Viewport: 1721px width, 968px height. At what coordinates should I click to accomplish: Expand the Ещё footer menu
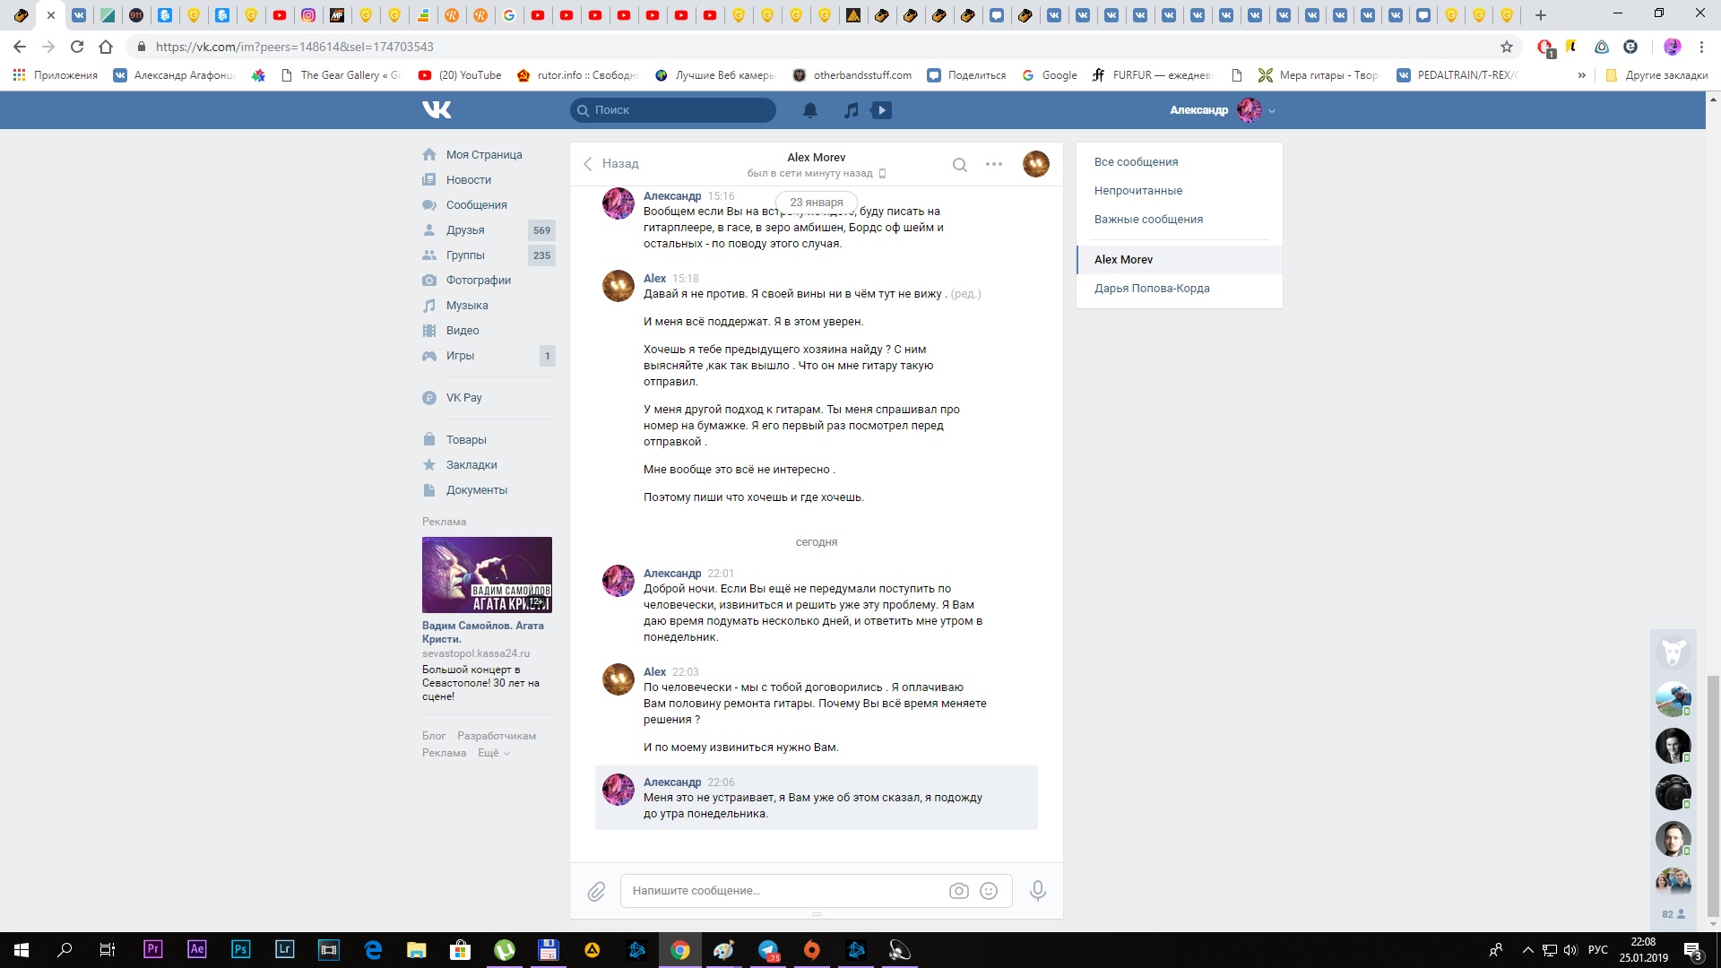[493, 753]
